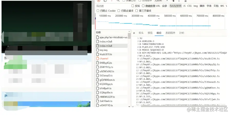Click the file icon beside key.key
This screenshot has height=116, width=232.
97,50
